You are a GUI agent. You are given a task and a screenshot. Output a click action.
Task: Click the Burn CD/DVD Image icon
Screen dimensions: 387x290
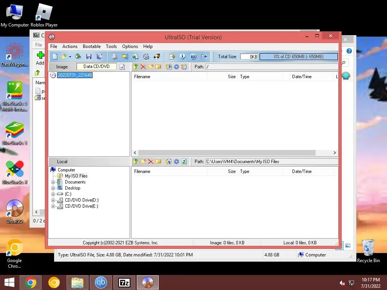click(157, 57)
